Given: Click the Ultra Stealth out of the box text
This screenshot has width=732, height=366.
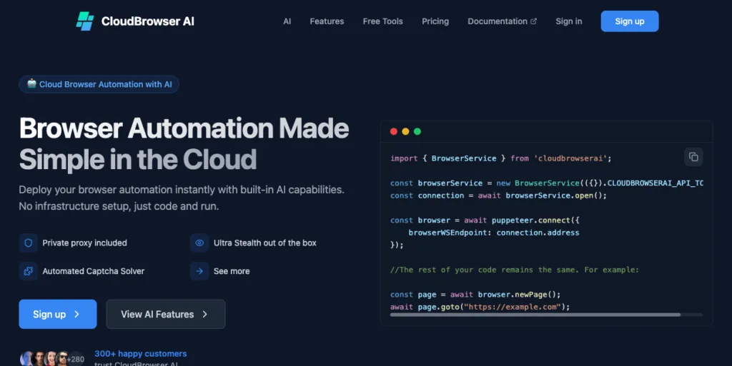Looking at the screenshot, I should click(x=264, y=243).
